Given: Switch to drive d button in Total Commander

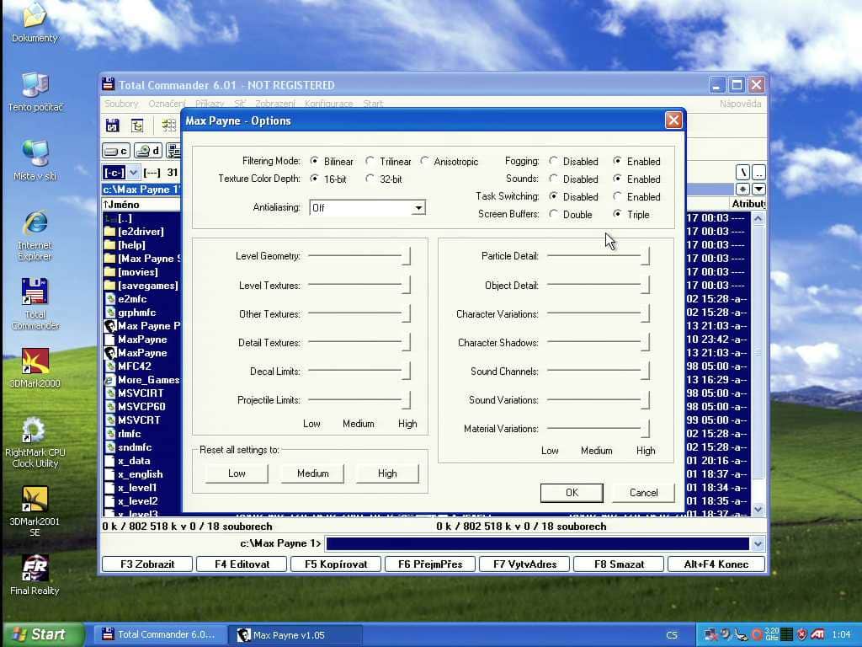Looking at the screenshot, I should 148,151.
